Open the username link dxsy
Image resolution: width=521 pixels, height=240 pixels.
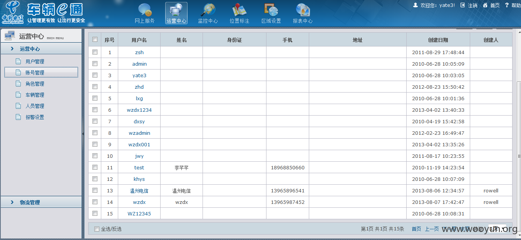coord(139,121)
